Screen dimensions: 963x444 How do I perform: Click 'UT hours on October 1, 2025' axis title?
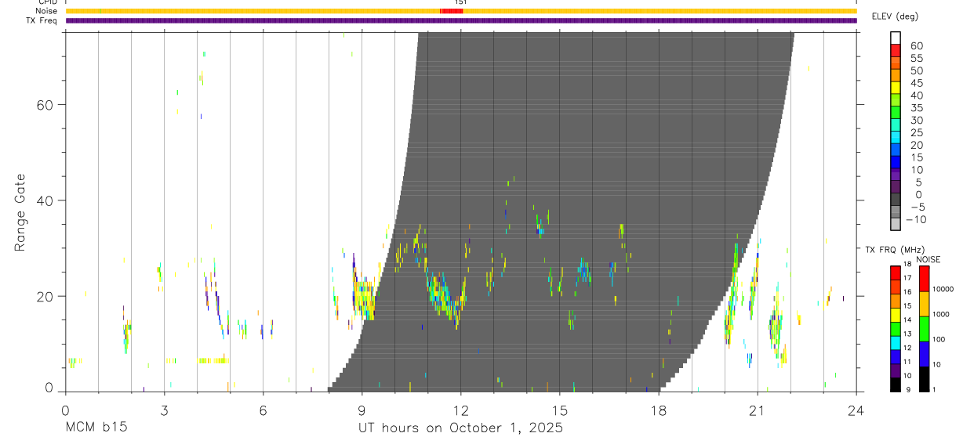click(460, 428)
